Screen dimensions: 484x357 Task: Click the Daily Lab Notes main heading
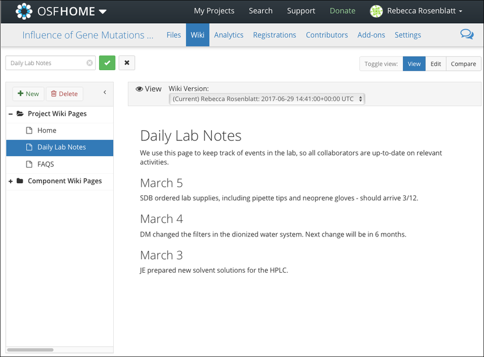click(190, 136)
